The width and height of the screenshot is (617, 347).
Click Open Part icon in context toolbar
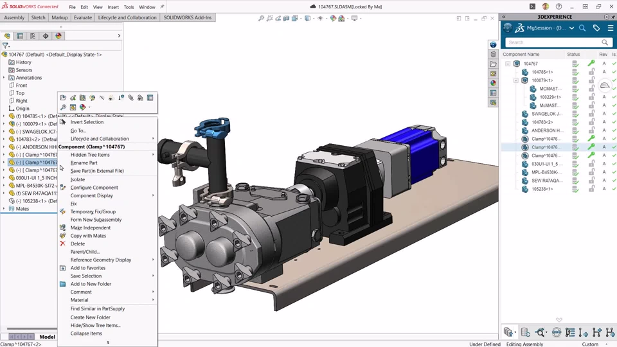63,98
